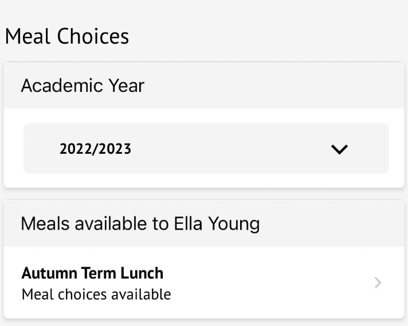This screenshot has width=408, height=326.
Task: Click the word "Meal" in the page title
Action: coord(28,36)
